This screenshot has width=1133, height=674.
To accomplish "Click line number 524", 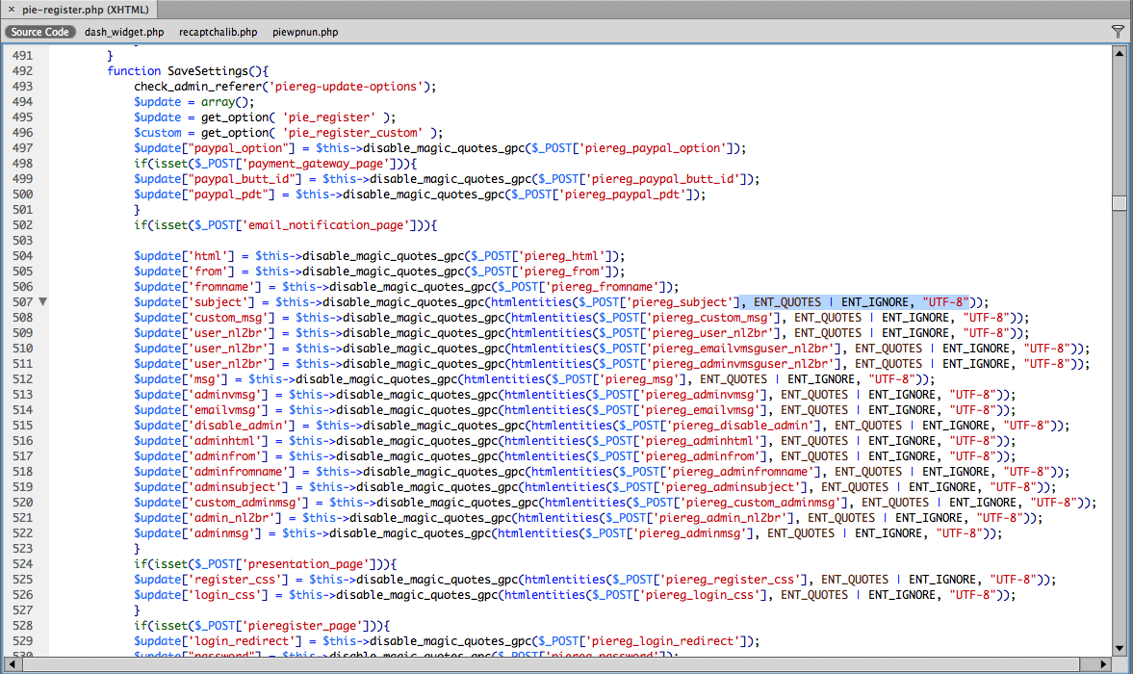I will pyautogui.click(x=22, y=564).
